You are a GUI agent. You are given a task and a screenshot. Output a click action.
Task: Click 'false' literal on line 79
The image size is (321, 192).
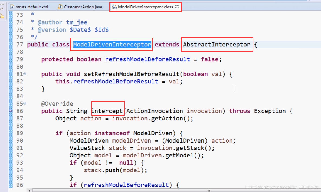pos(209,59)
